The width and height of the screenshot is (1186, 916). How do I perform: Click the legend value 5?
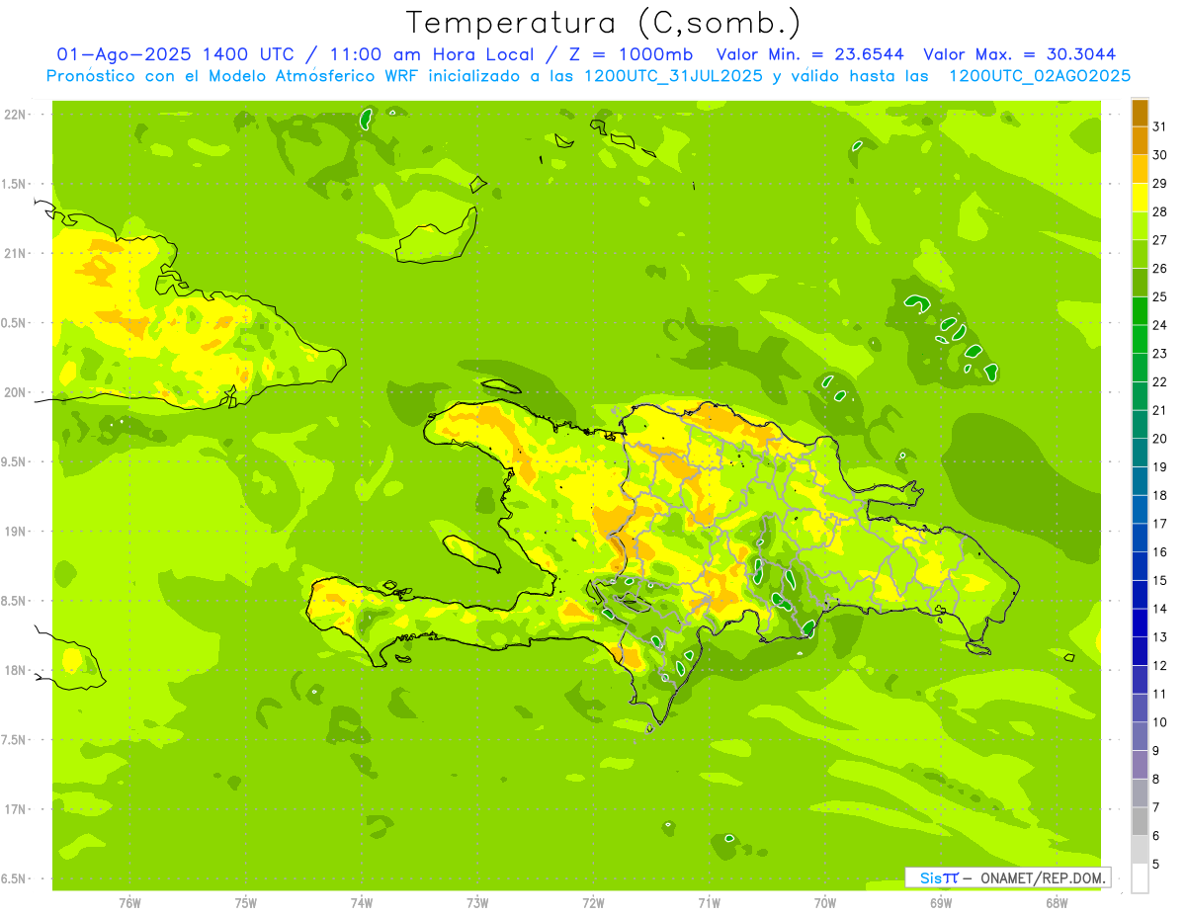click(x=1155, y=865)
